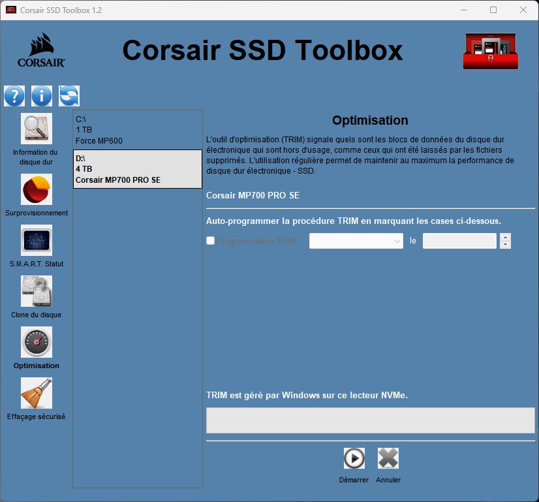
Task: Increase time with the up stepper arrow
Action: click(505, 237)
